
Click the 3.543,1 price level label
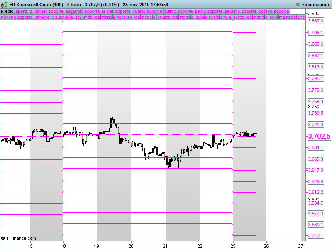coord(315,235)
